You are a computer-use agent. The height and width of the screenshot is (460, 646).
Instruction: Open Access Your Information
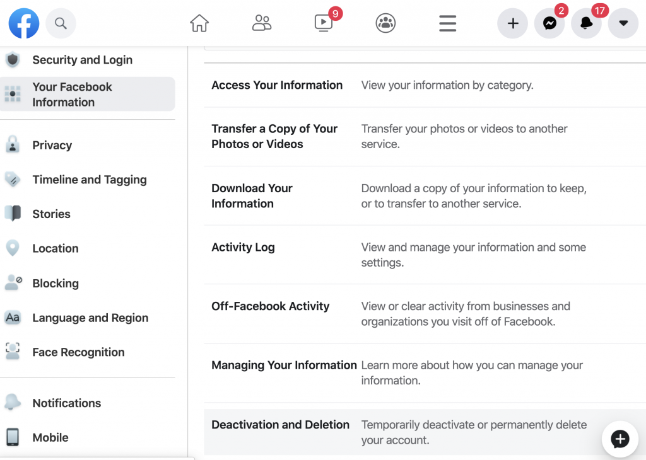pos(277,85)
